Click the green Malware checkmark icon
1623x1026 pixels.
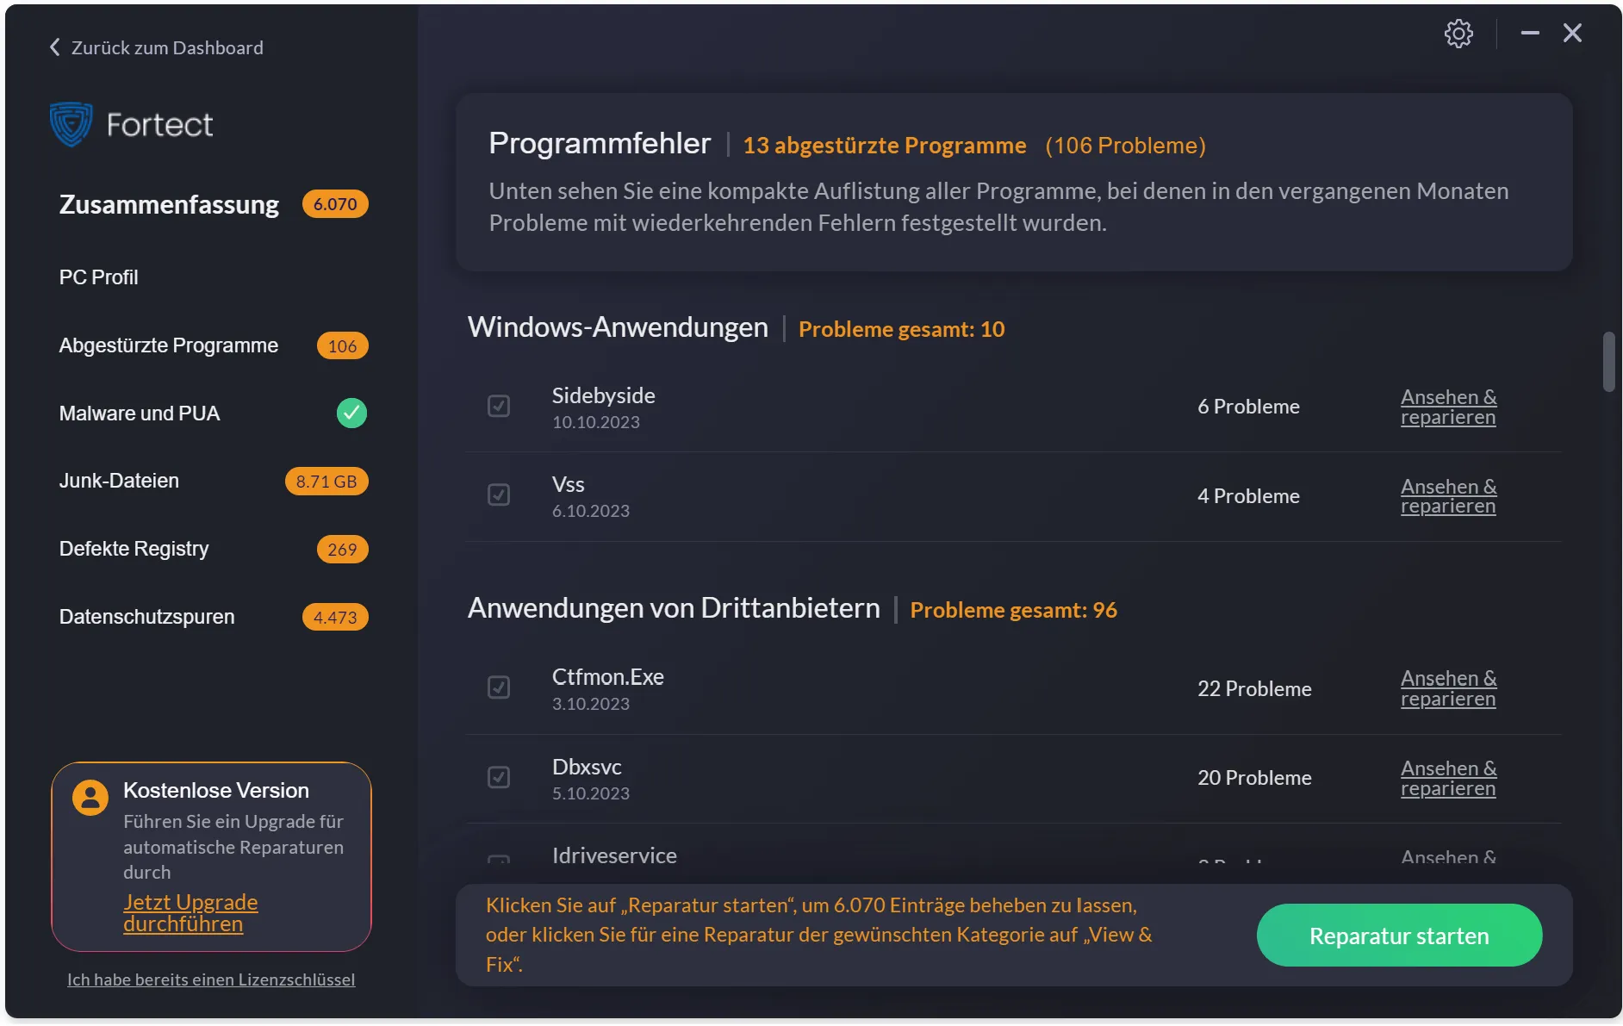pyautogui.click(x=351, y=414)
